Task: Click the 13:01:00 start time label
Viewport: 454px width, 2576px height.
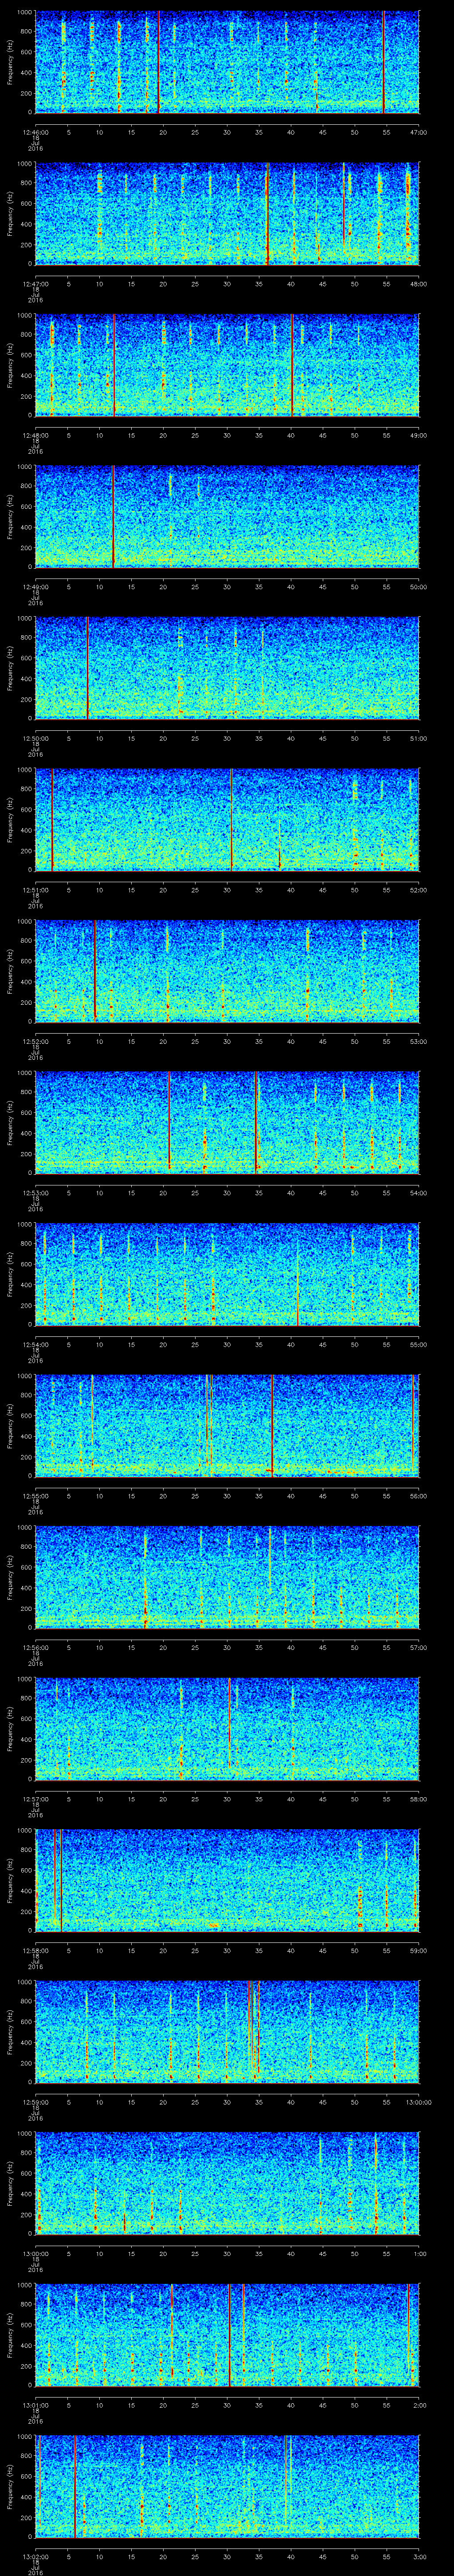Action: pos(37,2406)
